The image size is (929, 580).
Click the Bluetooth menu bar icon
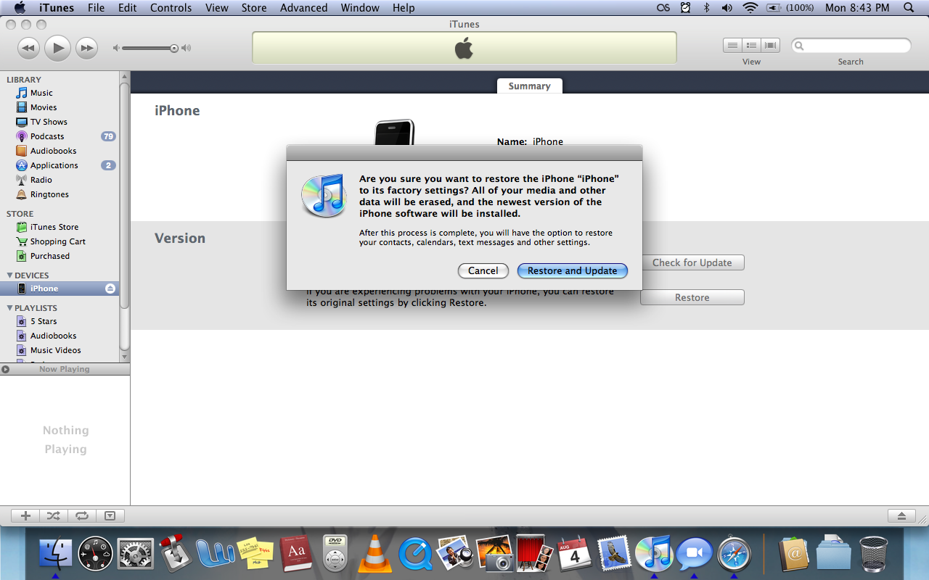(707, 8)
